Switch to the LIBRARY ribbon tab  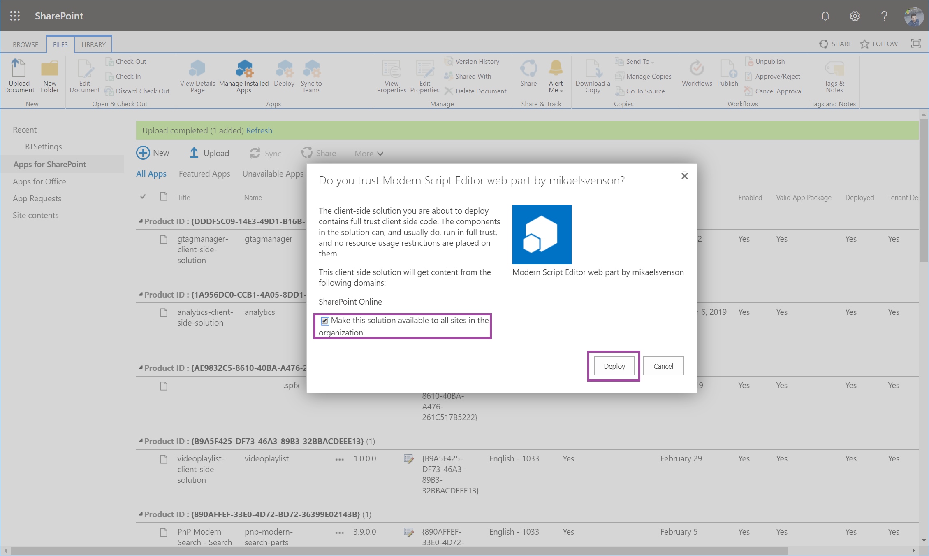point(93,44)
